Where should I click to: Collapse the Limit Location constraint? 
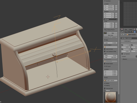[122, 41]
